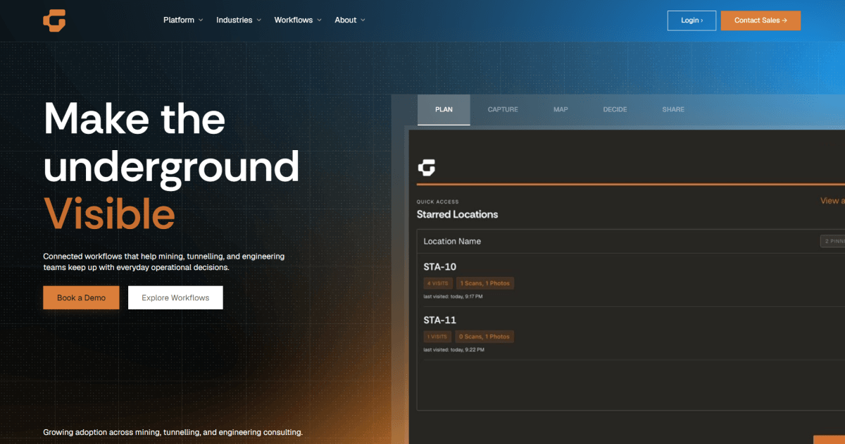Click the Growing adoption across mining text

click(x=173, y=432)
